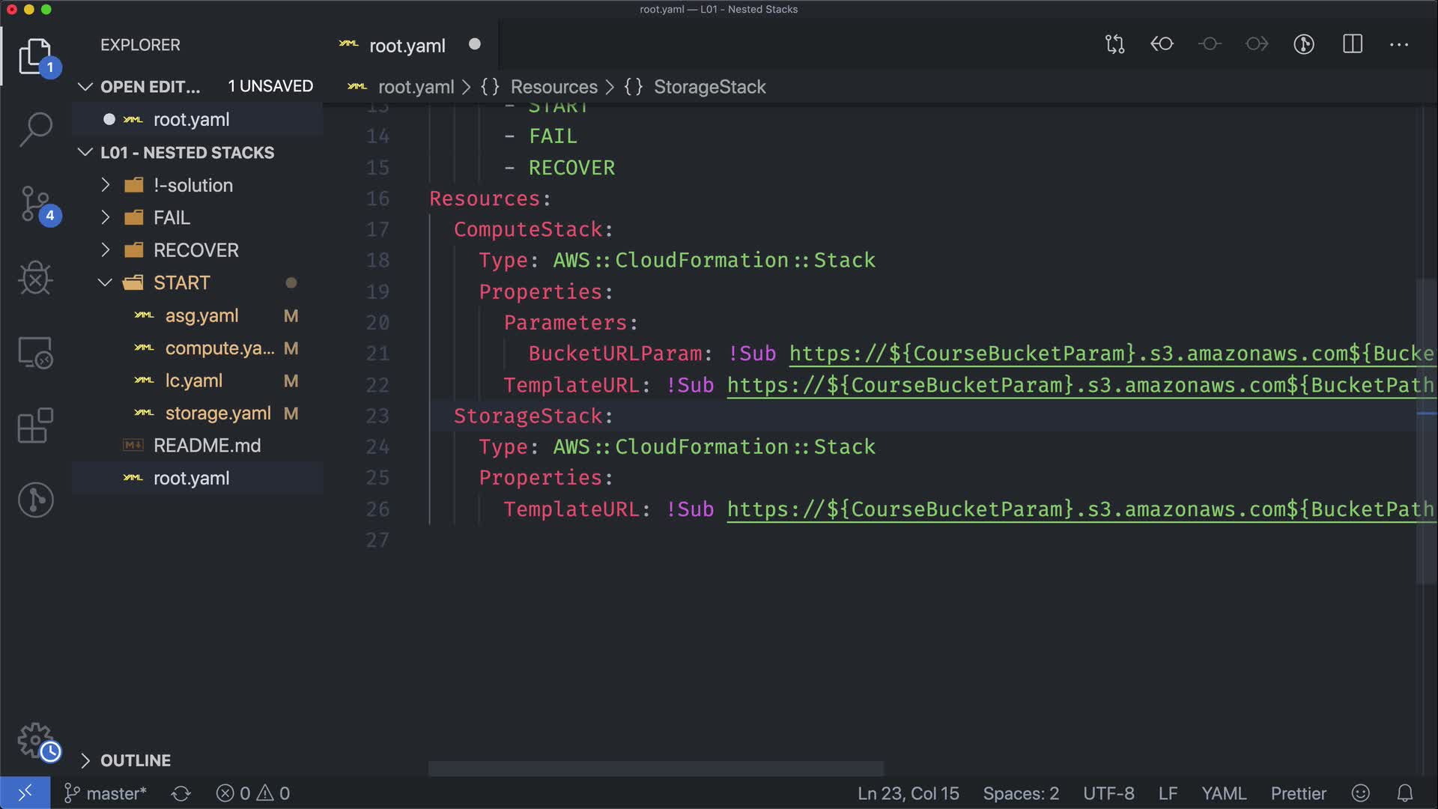Expand the !-solution folder
Image resolution: width=1438 pixels, height=809 pixels.
pyautogui.click(x=192, y=185)
